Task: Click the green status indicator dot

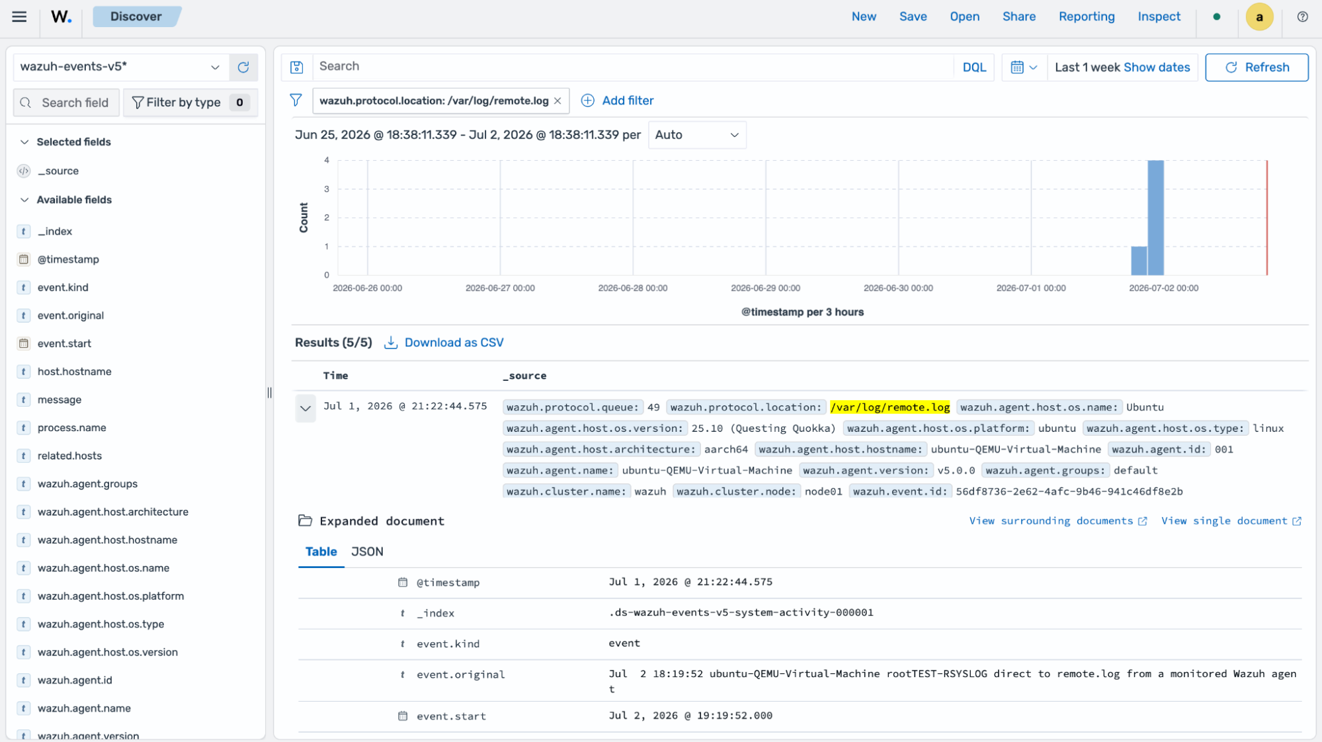Action: (x=1217, y=17)
